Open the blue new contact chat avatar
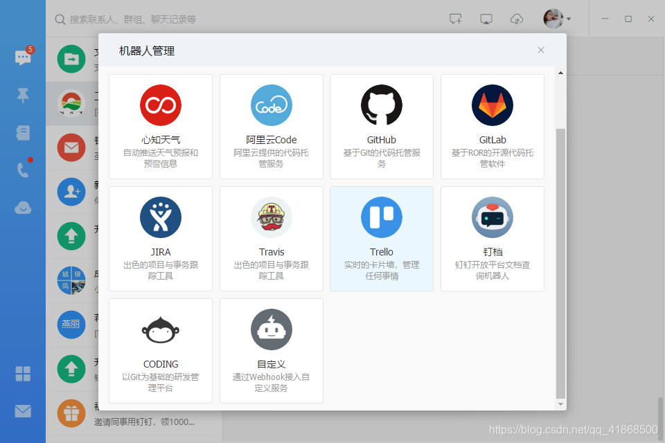 (71, 192)
